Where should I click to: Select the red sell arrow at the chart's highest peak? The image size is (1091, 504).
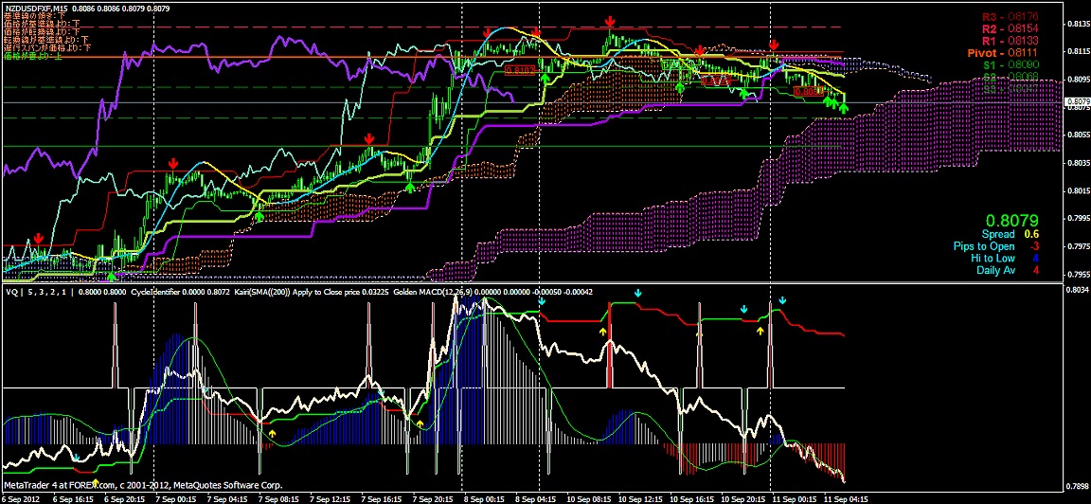[x=610, y=23]
